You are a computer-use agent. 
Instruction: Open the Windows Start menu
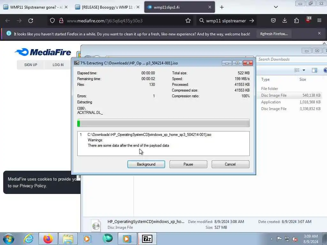point(9,239)
